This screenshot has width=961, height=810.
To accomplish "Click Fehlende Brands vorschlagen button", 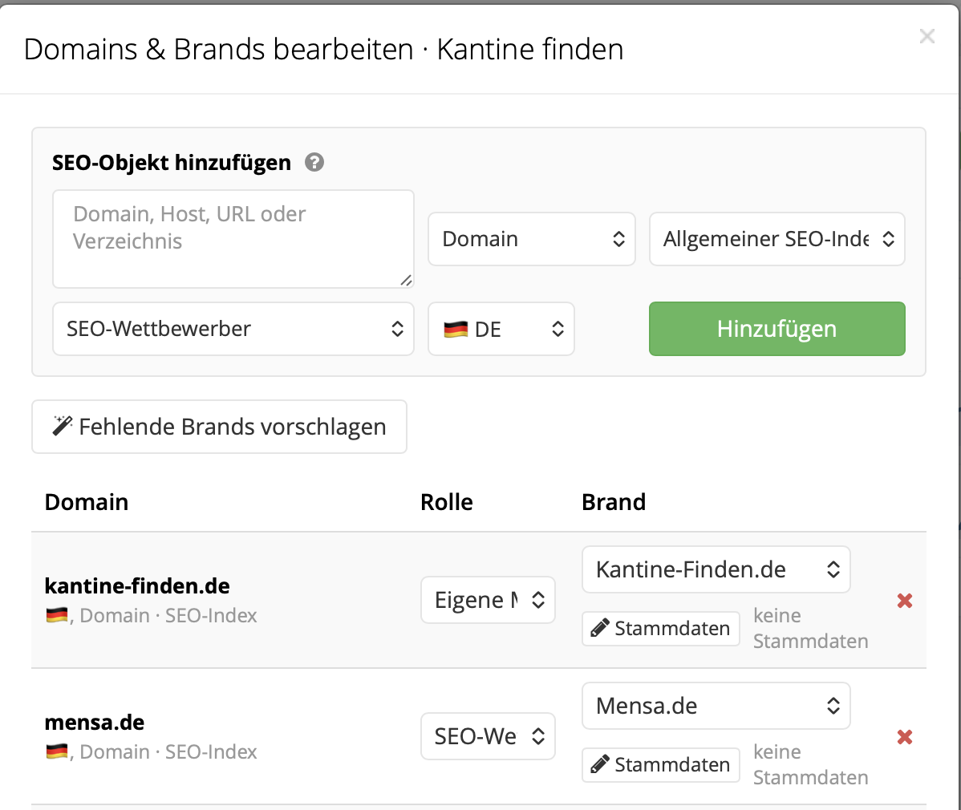I will tap(220, 427).
